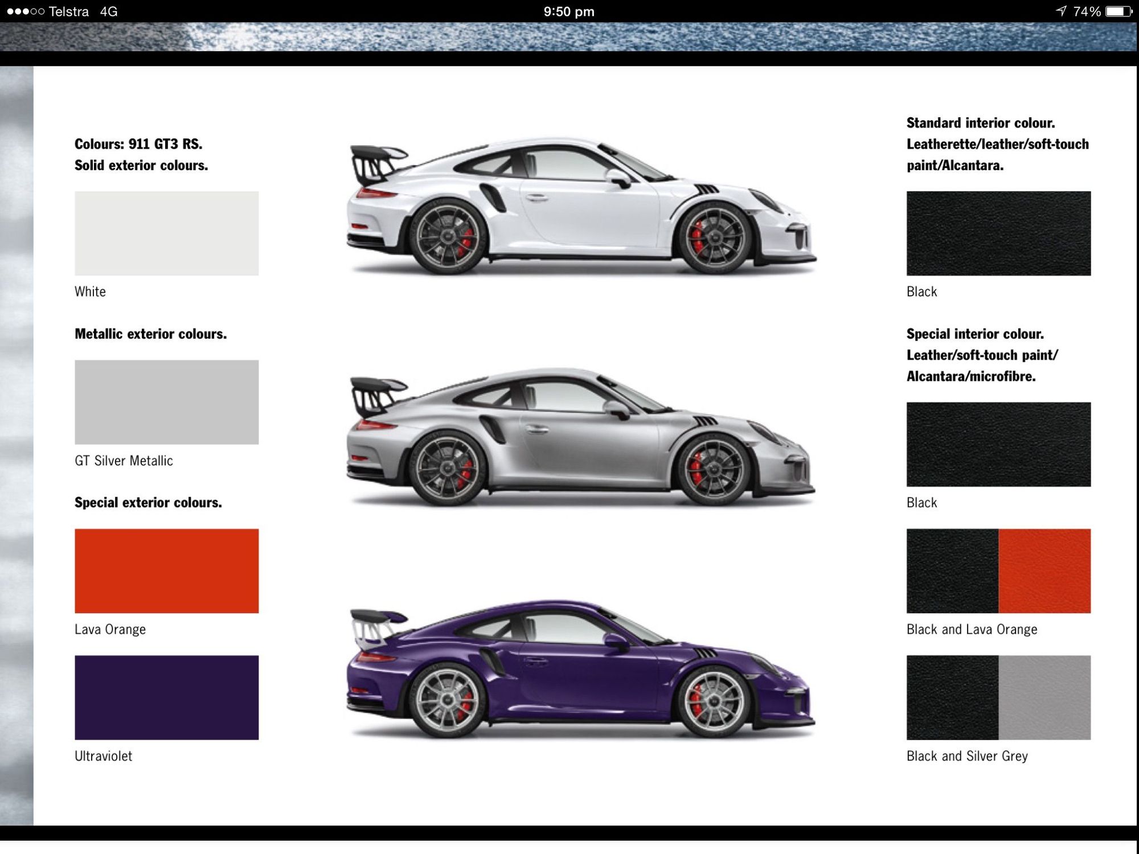The height and width of the screenshot is (854, 1139).
Task: Select the Ultraviolet exterior colour swatch
Action: pyautogui.click(x=166, y=697)
